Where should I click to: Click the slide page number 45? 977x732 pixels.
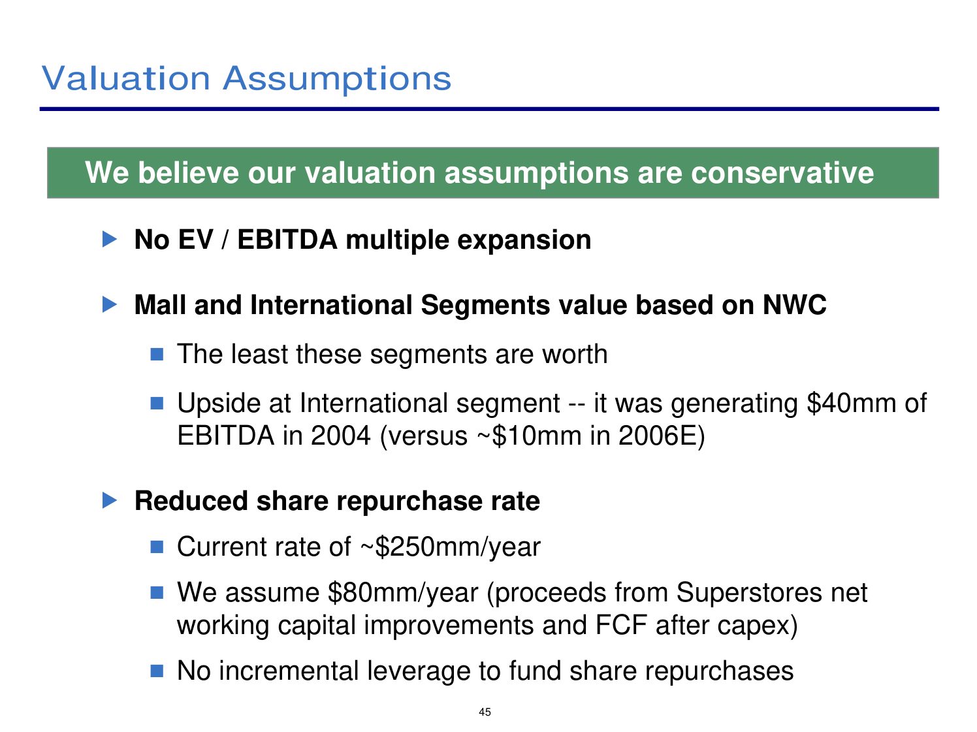(x=485, y=712)
